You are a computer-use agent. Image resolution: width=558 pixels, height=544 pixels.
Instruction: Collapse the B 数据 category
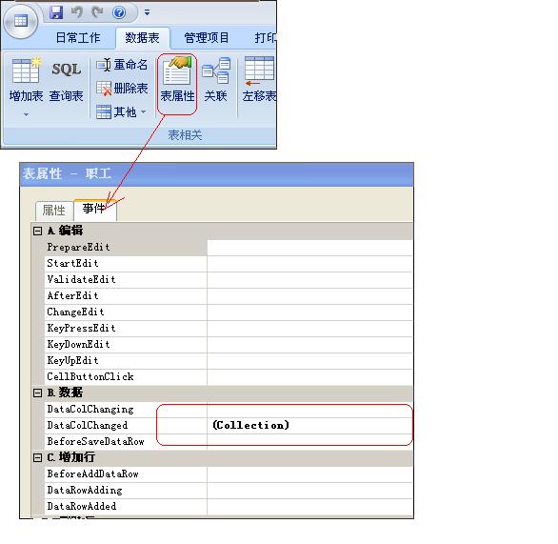(x=37, y=393)
